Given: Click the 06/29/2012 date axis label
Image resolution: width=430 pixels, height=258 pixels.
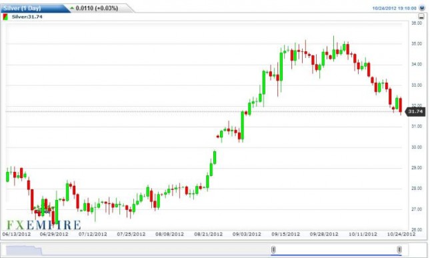Looking at the screenshot, I should click(54, 234).
